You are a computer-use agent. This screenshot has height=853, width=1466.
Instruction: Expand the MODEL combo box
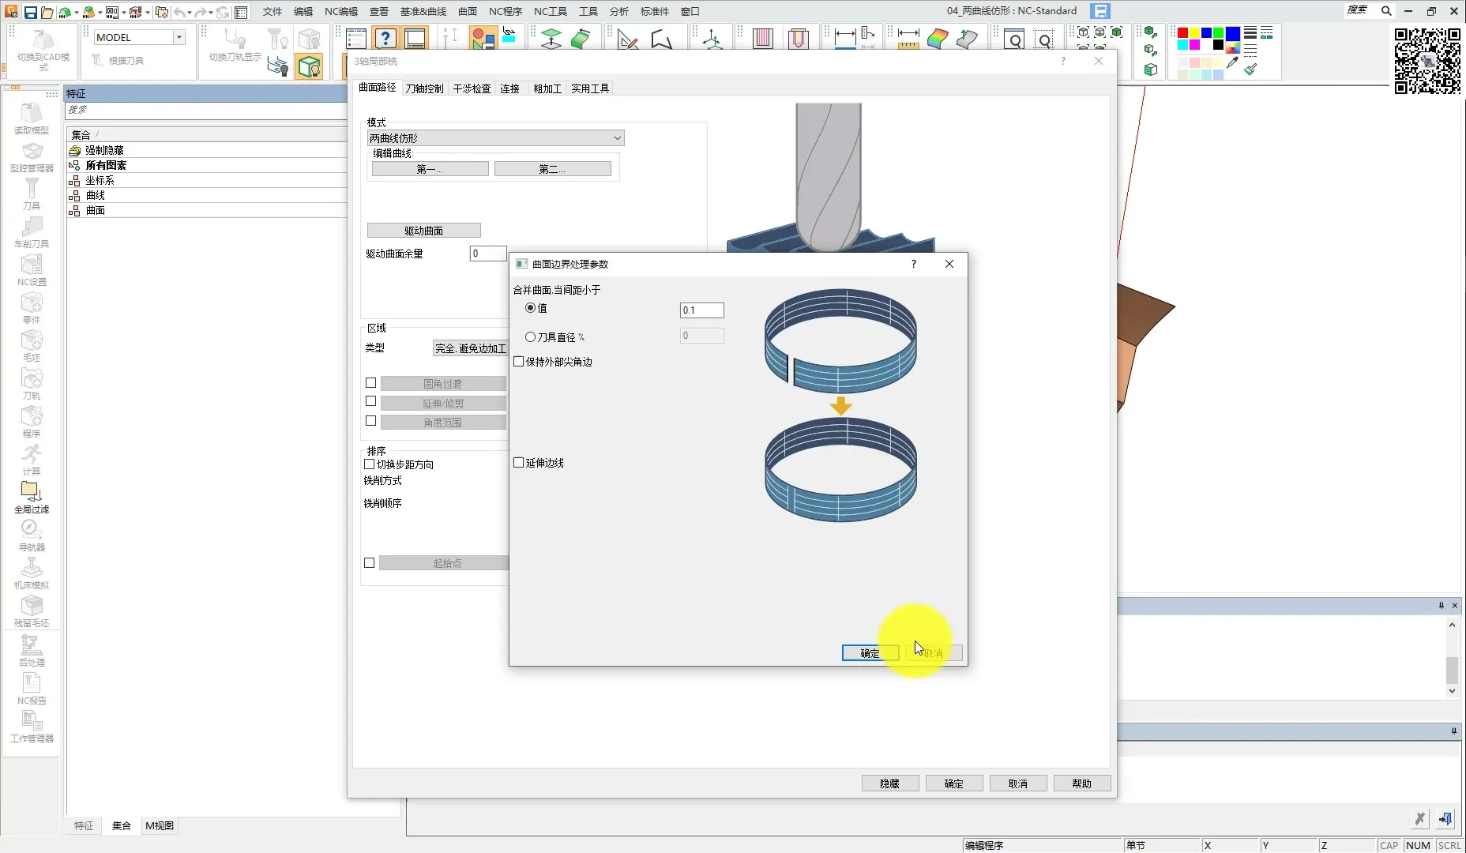(x=179, y=37)
